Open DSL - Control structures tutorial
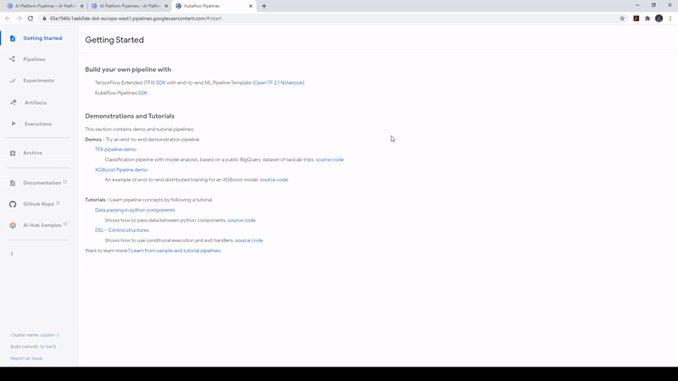This screenshot has height=381, width=678. [x=122, y=230]
